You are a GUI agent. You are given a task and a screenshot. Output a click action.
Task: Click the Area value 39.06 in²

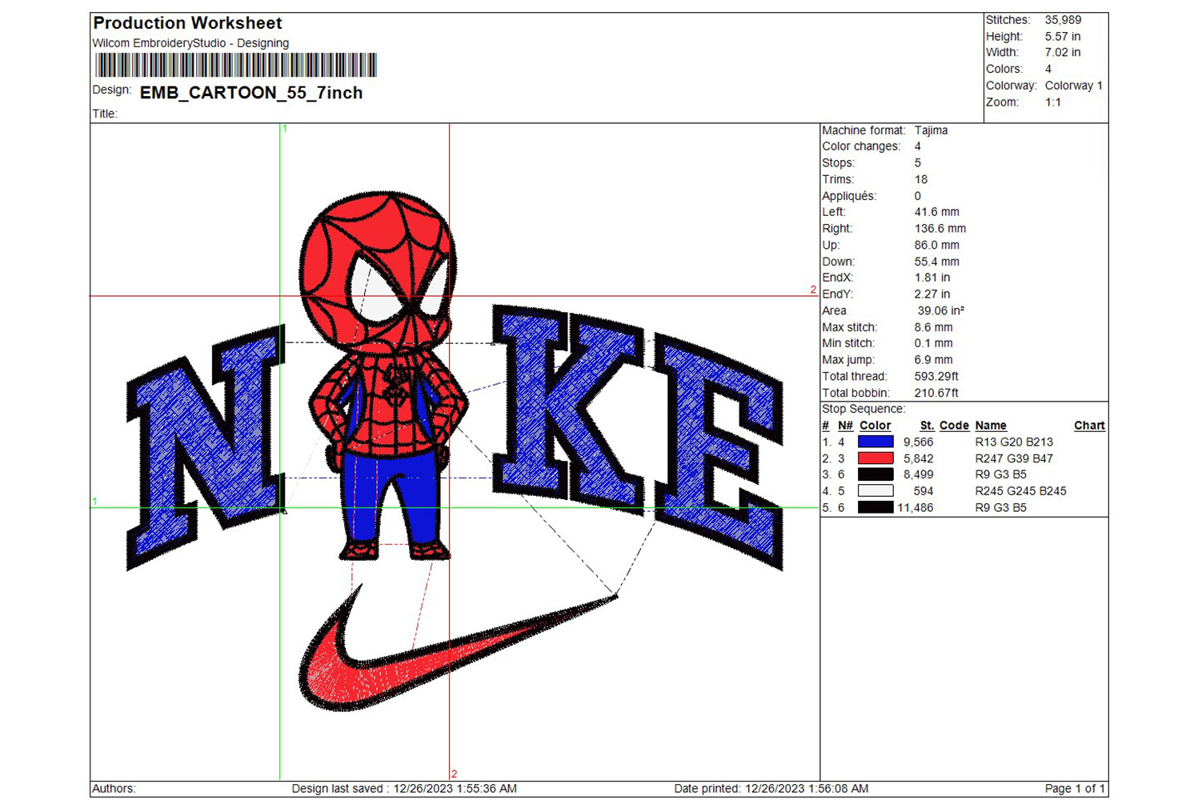click(x=940, y=310)
